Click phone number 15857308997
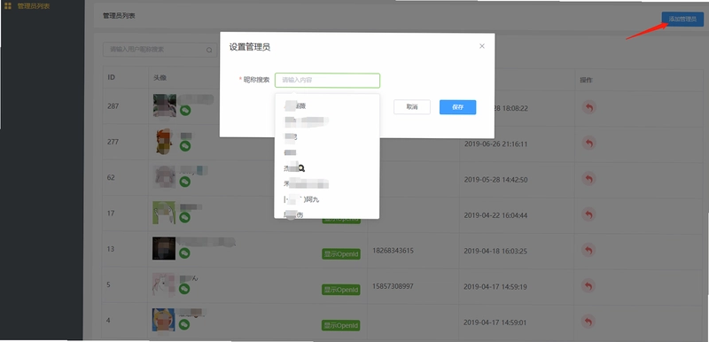Screen dimensions: 709x342 pyautogui.click(x=393, y=286)
